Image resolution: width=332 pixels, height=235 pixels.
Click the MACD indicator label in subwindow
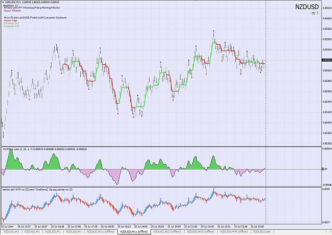click(45, 149)
